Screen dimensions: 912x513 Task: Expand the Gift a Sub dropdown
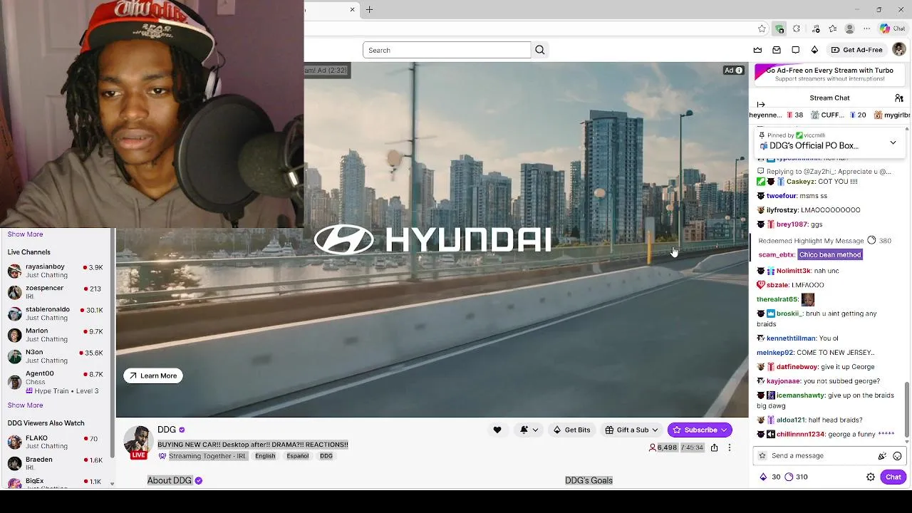click(631, 430)
